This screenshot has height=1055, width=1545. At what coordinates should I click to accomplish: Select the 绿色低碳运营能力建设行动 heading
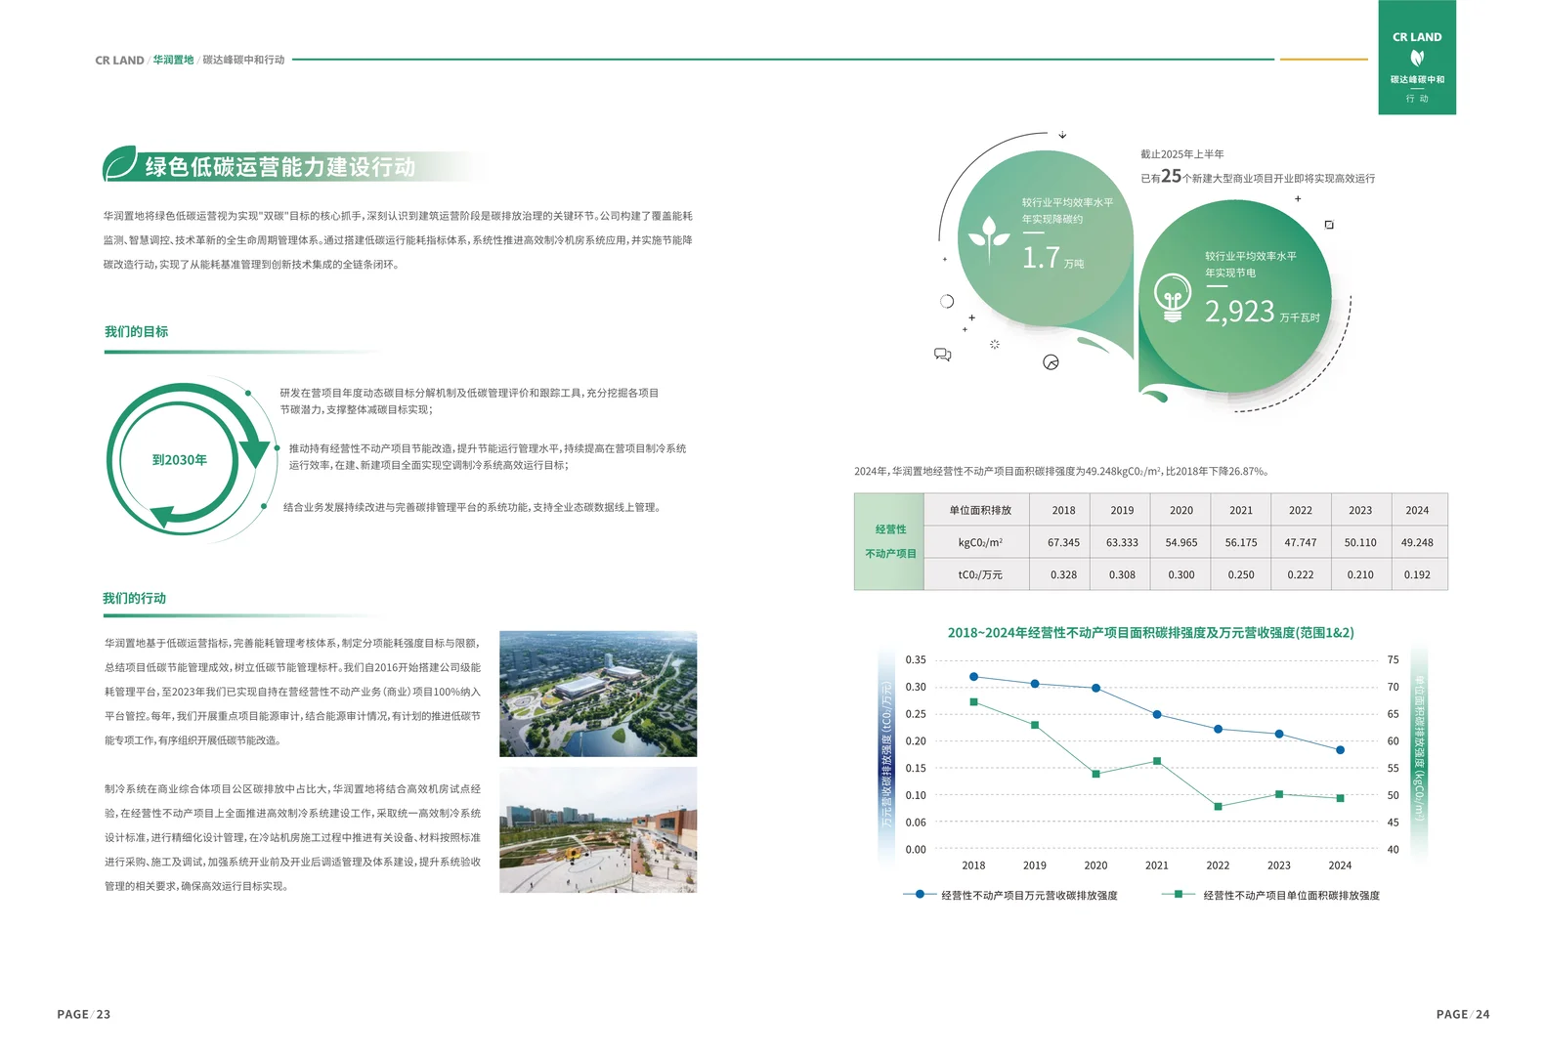280,167
